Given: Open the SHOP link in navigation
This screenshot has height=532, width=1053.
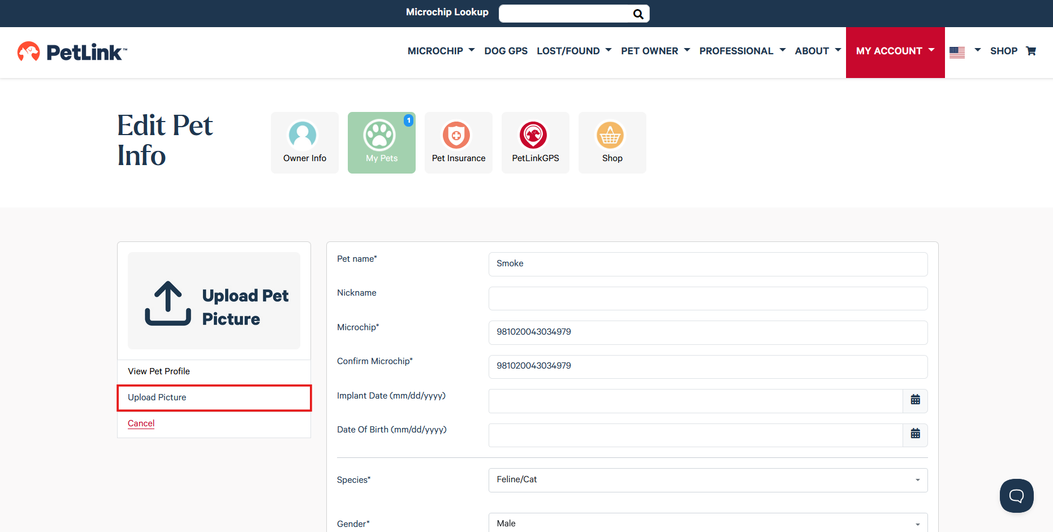Looking at the screenshot, I should click(x=1004, y=51).
